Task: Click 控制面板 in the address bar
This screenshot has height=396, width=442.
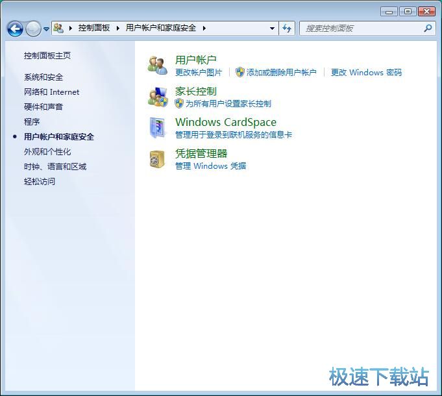Action: click(94, 28)
